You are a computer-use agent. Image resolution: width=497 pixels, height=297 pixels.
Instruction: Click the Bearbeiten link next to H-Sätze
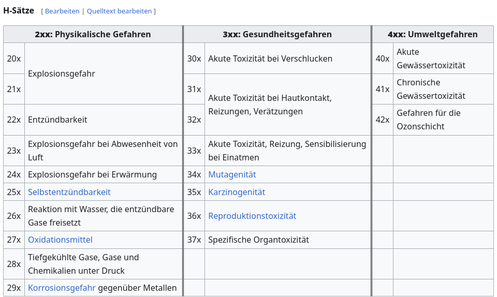pos(62,11)
